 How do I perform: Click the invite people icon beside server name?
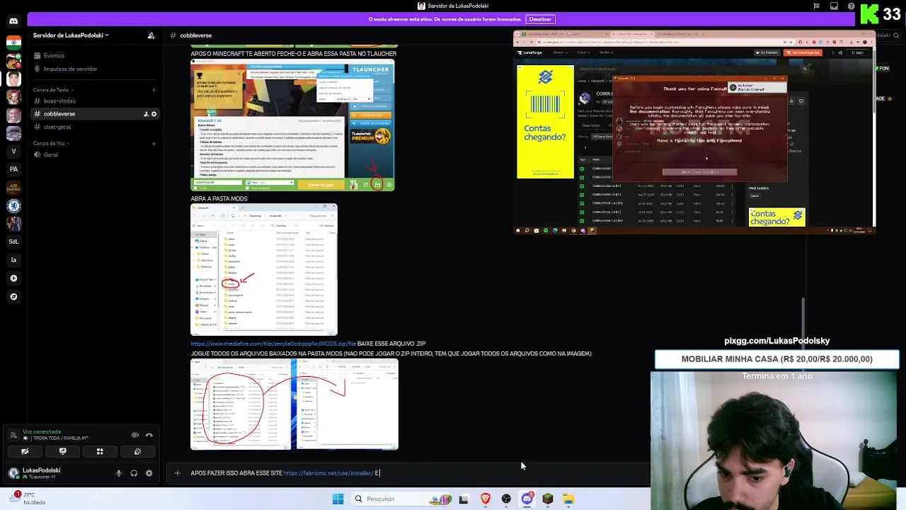151,35
